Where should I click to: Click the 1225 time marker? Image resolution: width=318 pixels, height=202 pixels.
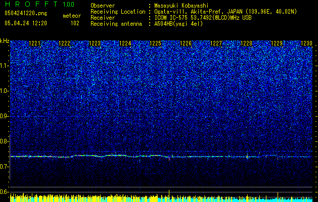click(x=156, y=43)
